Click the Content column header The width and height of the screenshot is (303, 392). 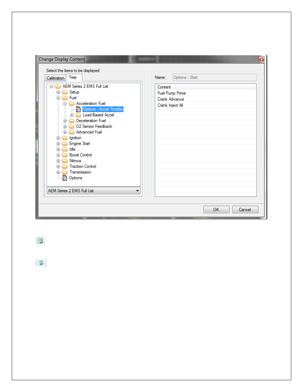(x=205, y=87)
